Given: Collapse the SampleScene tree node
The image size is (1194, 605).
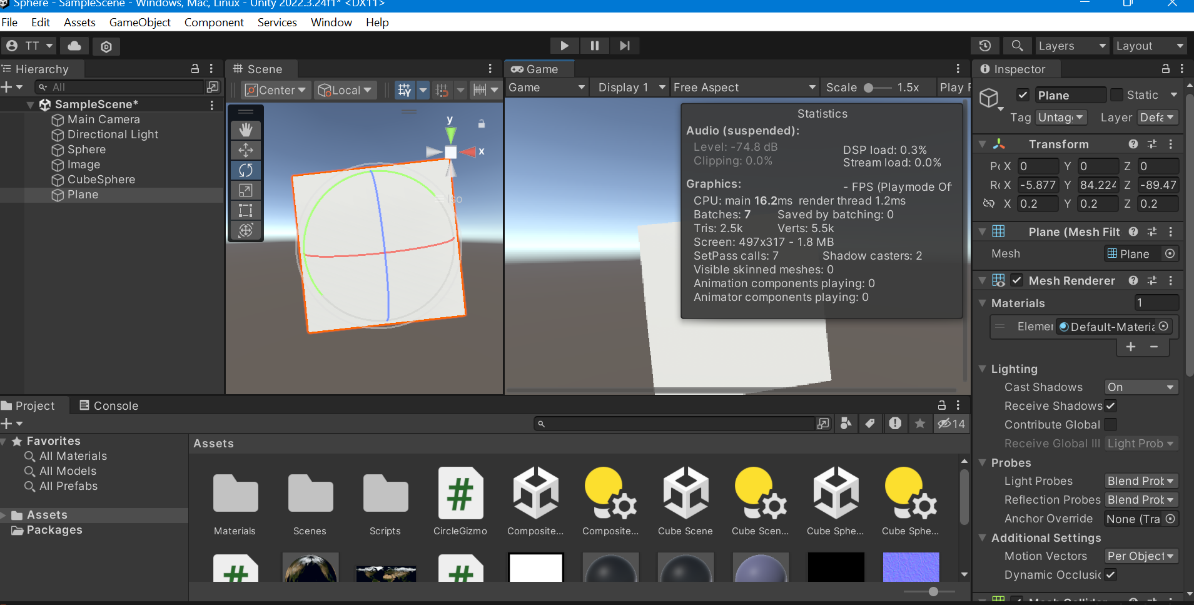Looking at the screenshot, I should point(30,104).
